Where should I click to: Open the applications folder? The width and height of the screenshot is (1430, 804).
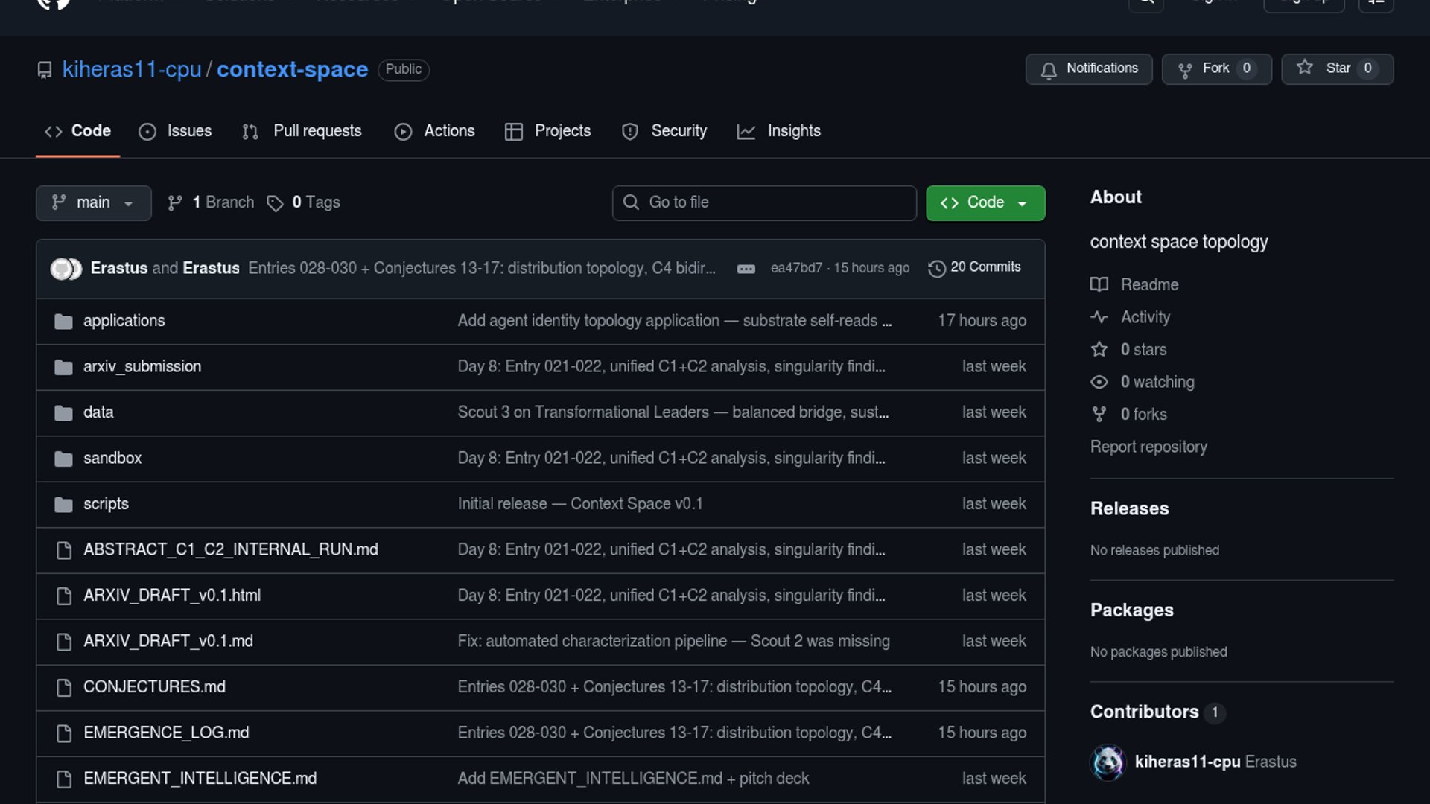click(x=124, y=321)
